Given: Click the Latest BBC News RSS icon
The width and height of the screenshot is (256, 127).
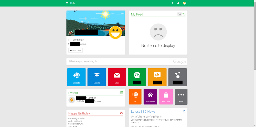Looking at the screenshot, I should pos(184,111).
